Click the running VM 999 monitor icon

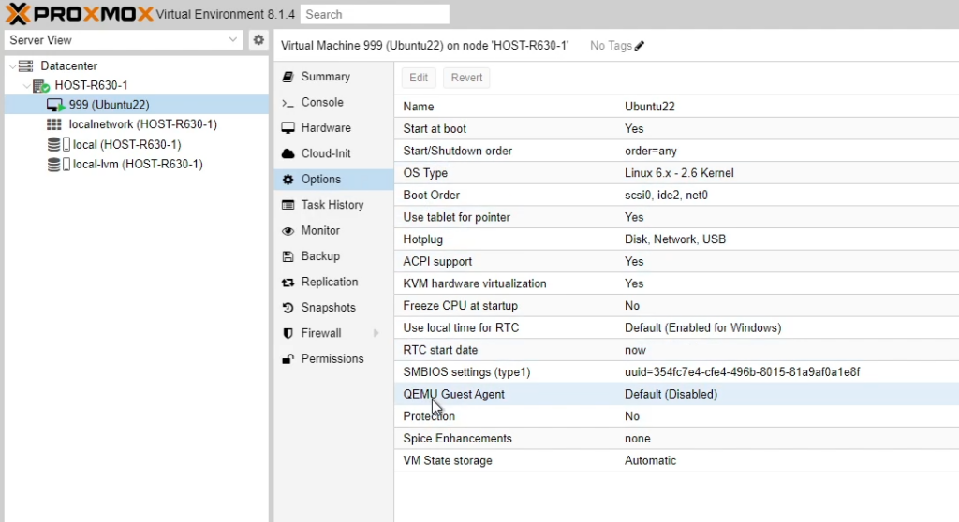click(55, 105)
